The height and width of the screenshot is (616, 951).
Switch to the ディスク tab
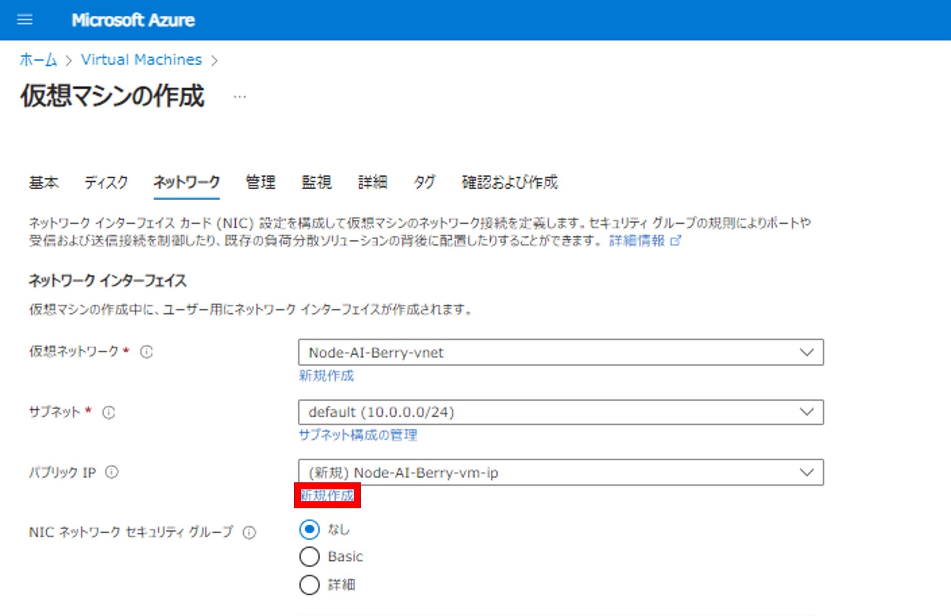tap(106, 182)
